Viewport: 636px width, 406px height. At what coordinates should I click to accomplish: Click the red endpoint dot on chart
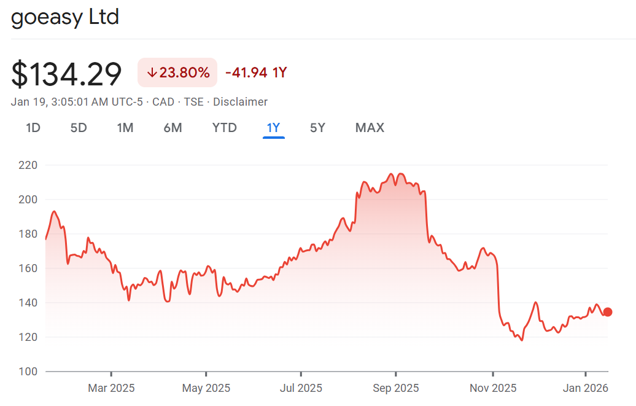click(608, 312)
